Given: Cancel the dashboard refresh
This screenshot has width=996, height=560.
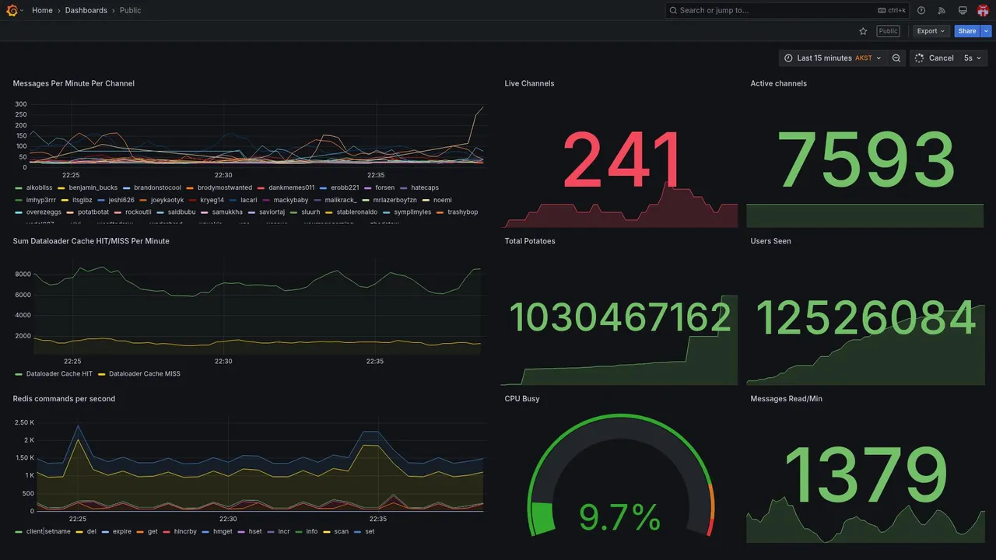Looking at the screenshot, I should [x=934, y=58].
